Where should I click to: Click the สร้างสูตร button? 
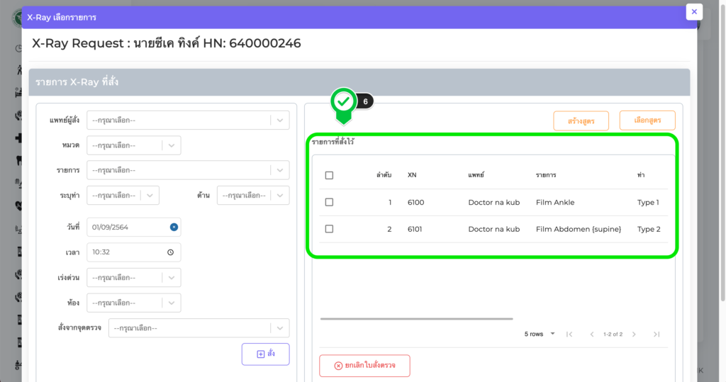coord(581,121)
